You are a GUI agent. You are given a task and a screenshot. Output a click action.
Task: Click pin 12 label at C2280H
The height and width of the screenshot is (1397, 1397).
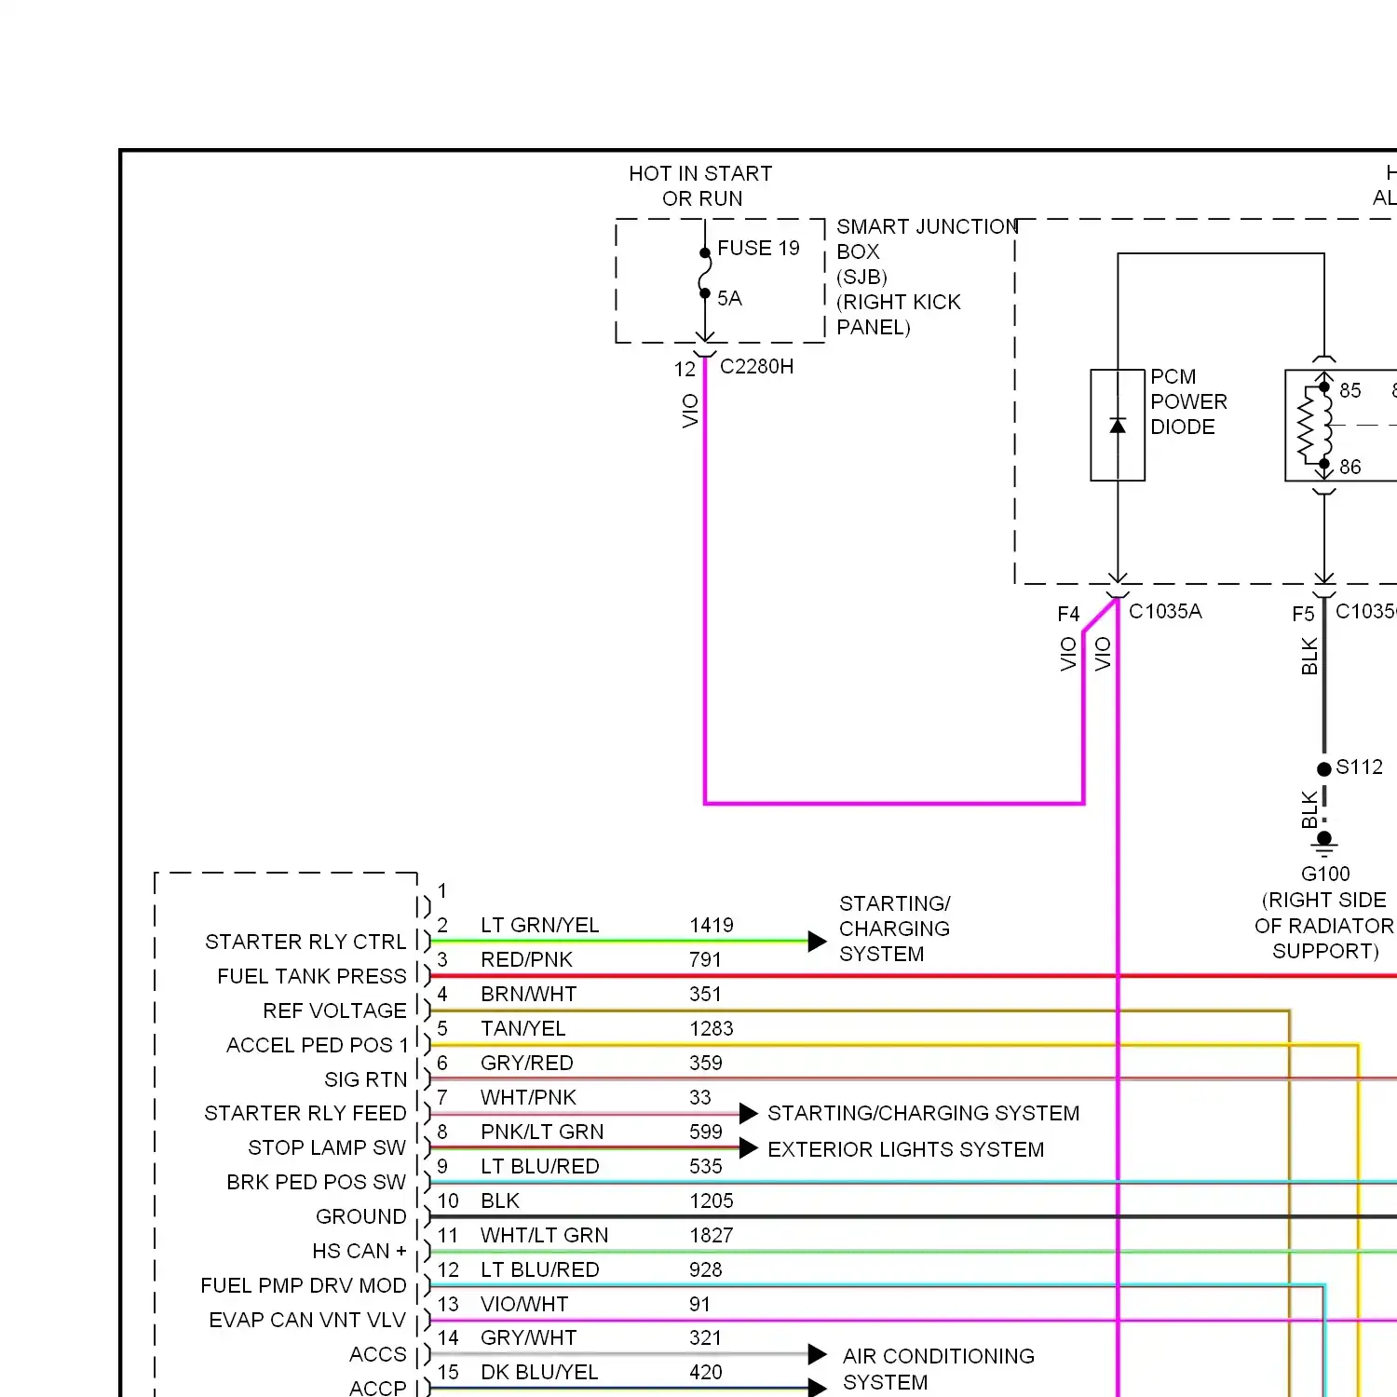tap(685, 370)
